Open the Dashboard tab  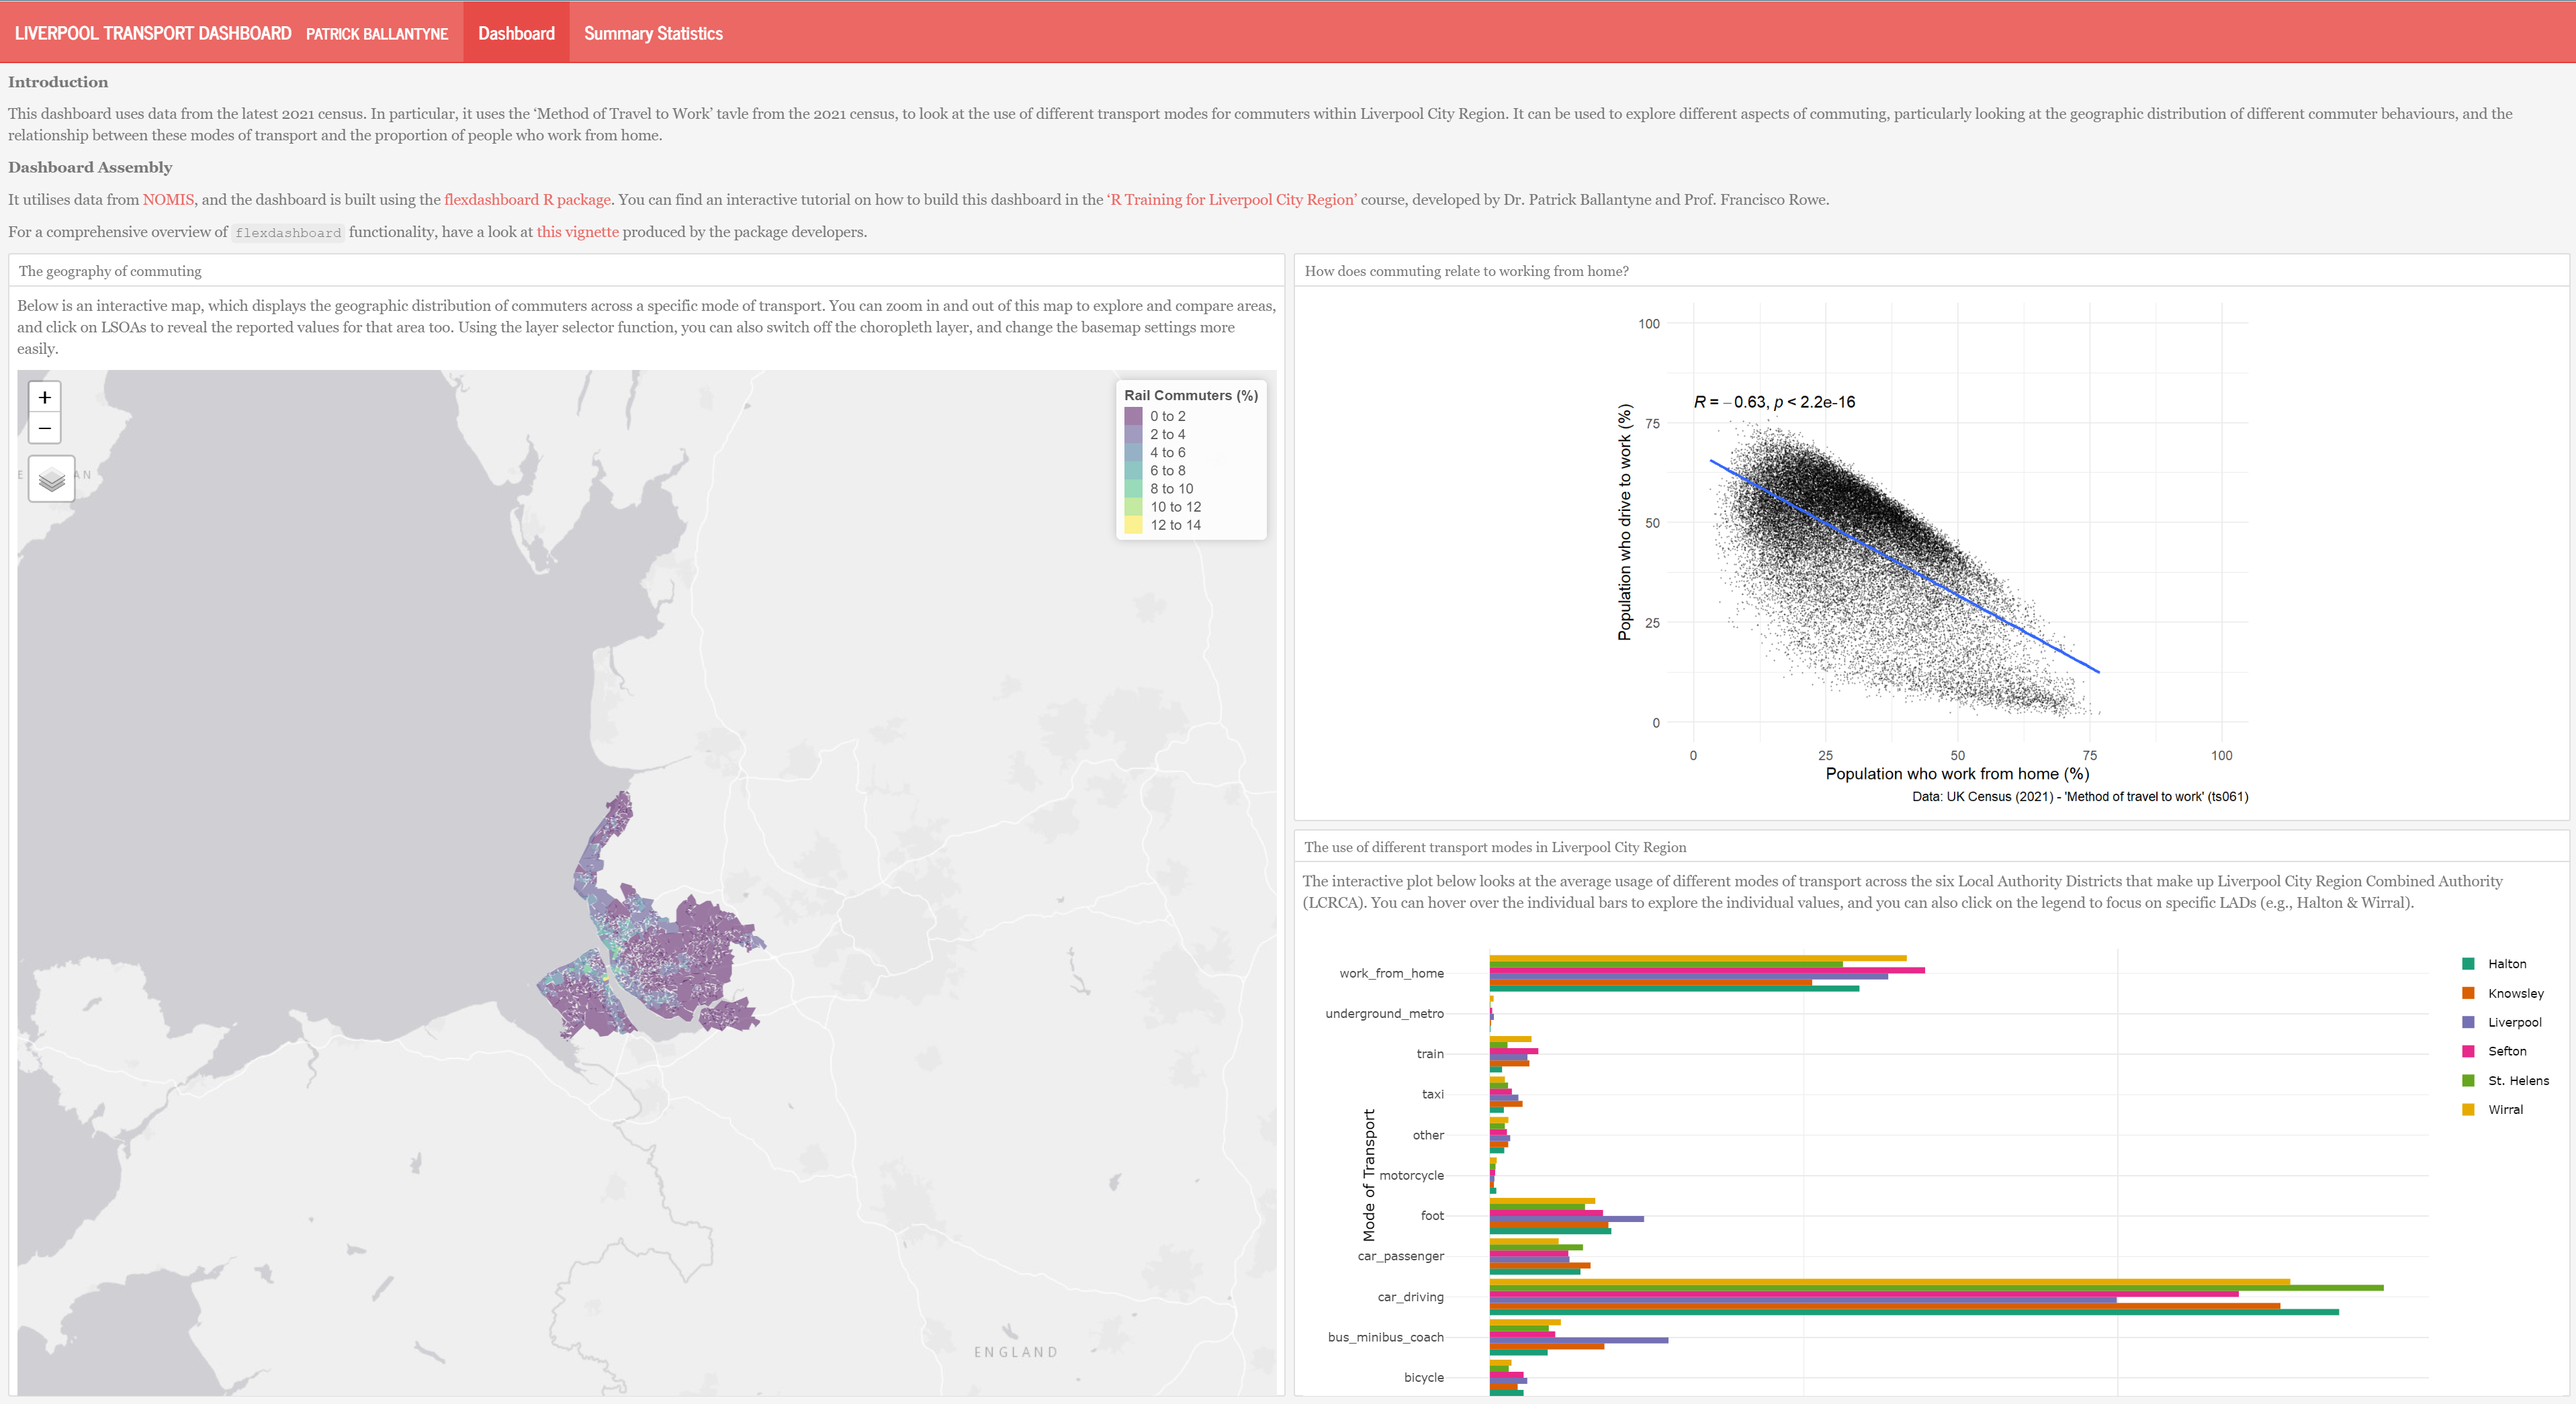516,33
